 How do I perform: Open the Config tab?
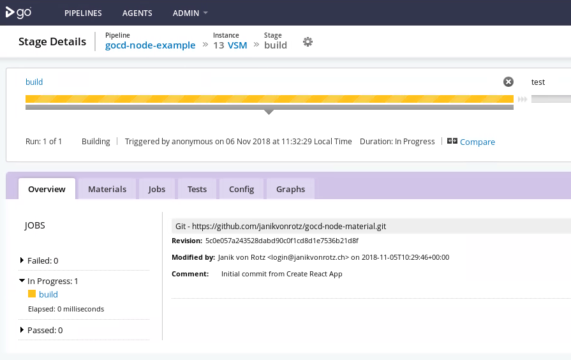[241, 189]
